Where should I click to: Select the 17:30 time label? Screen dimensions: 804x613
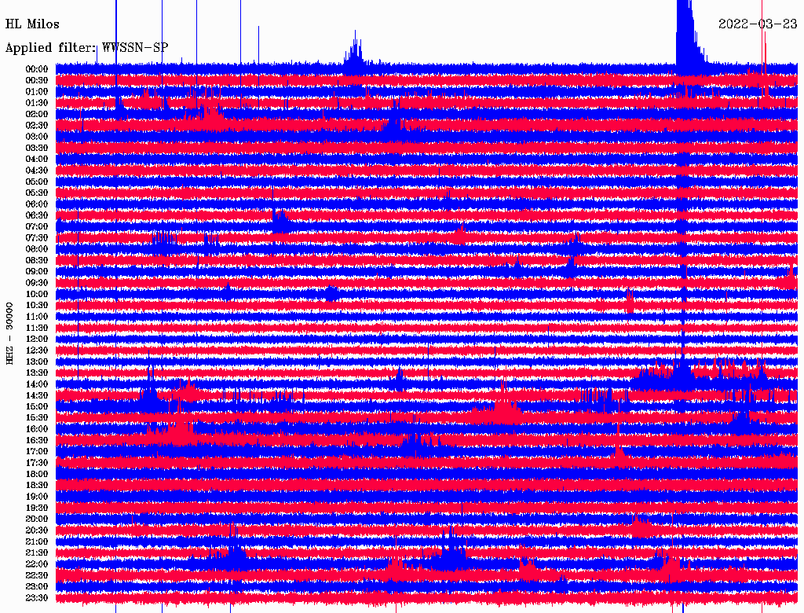click(37, 463)
